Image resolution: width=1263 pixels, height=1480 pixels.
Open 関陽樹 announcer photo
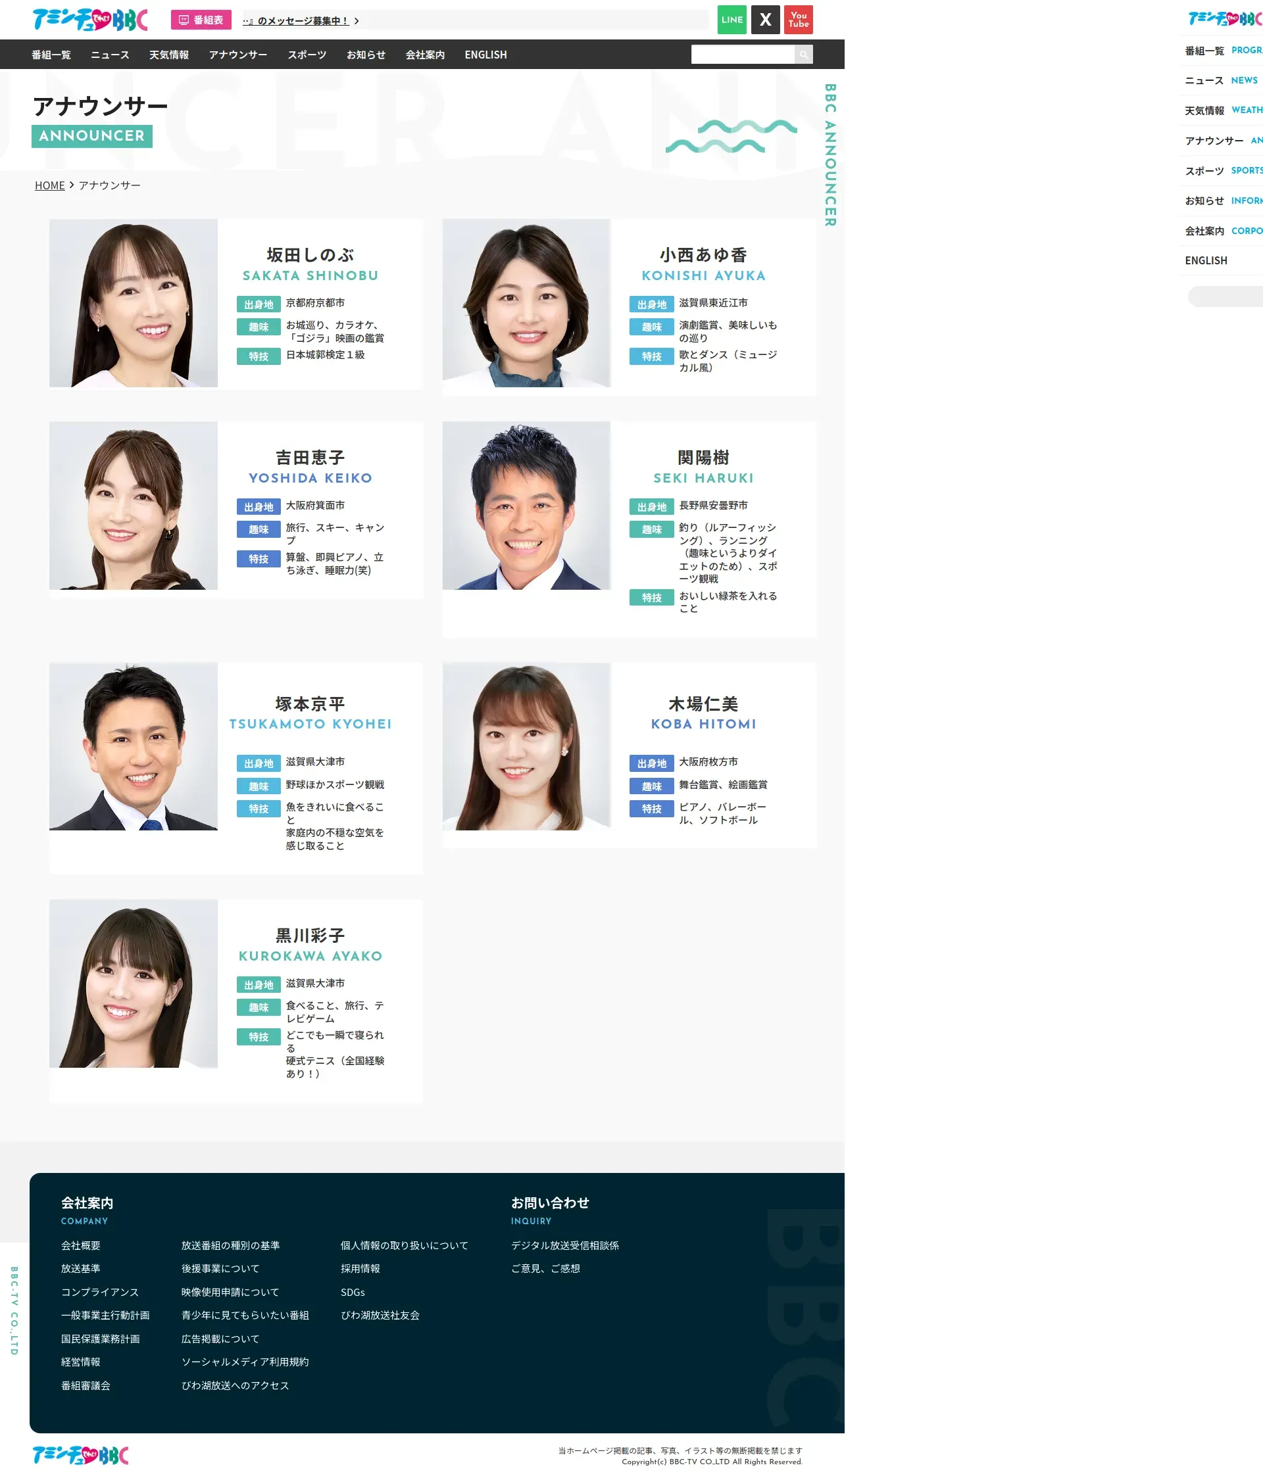click(x=526, y=506)
